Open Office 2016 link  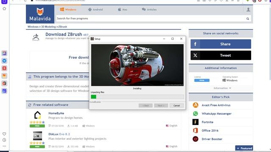[x=210, y=130]
